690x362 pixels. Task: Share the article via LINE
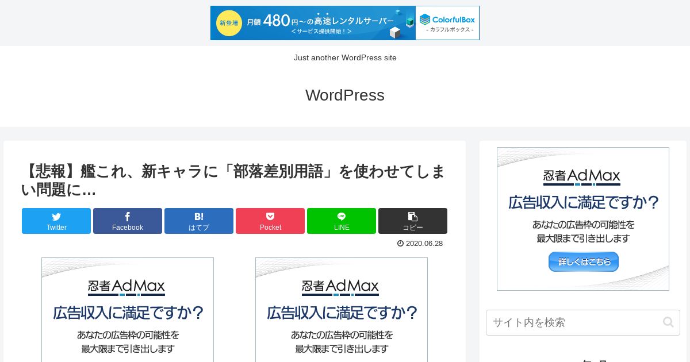click(x=342, y=221)
